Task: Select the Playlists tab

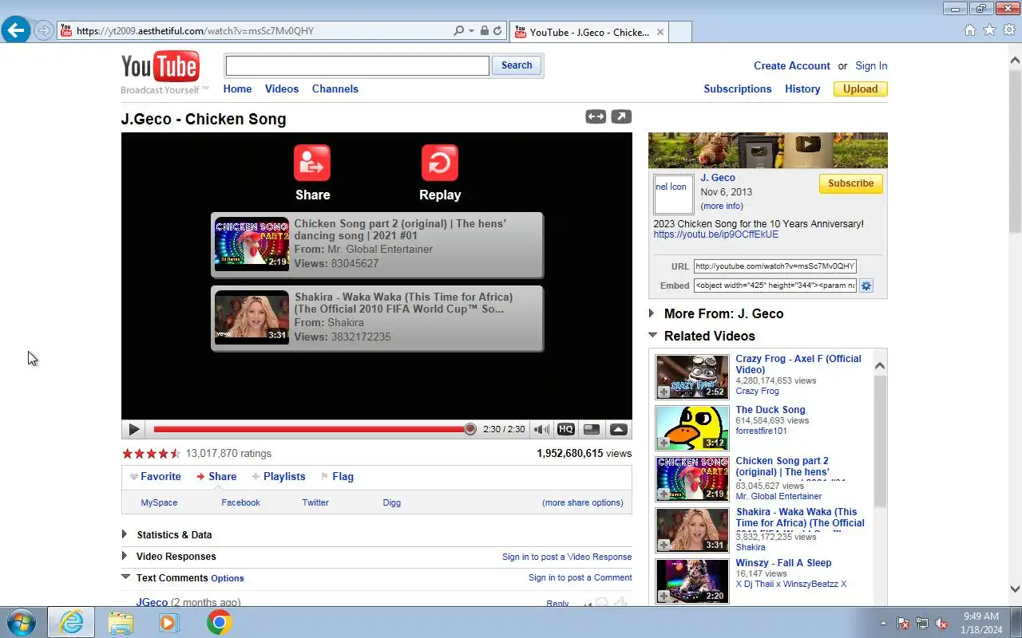Action: coord(279,476)
